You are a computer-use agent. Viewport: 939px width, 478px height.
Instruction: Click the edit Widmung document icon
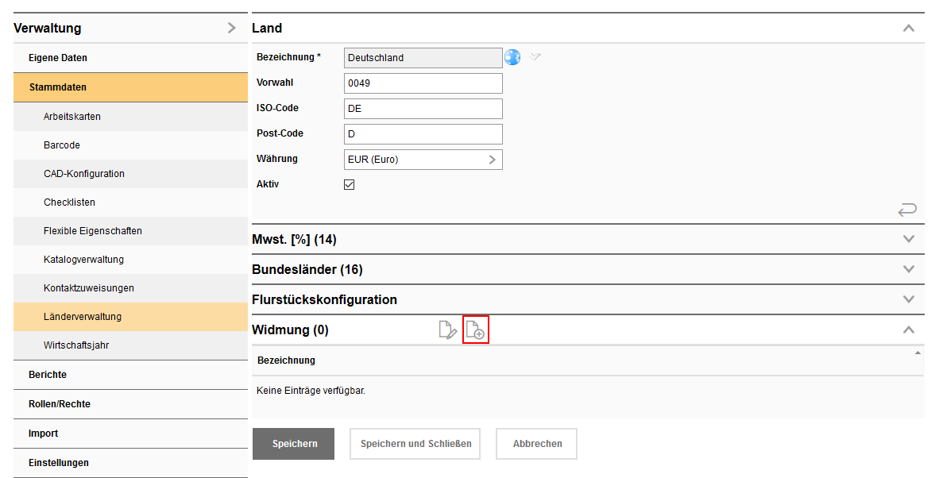(448, 330)
